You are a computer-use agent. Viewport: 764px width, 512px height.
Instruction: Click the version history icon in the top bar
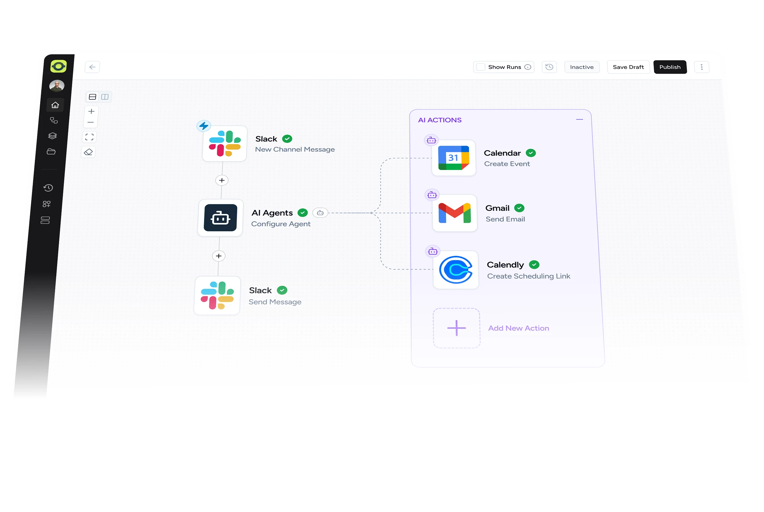pos(549,67)
